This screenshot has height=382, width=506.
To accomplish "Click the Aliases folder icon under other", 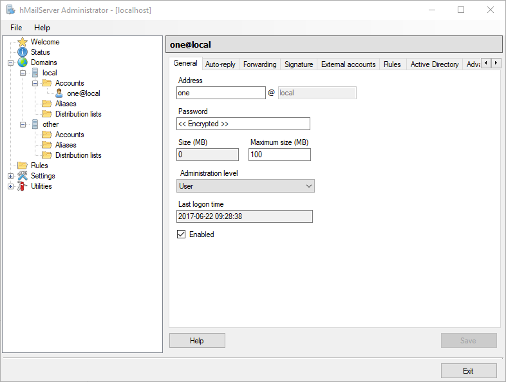I will [47, 145].
